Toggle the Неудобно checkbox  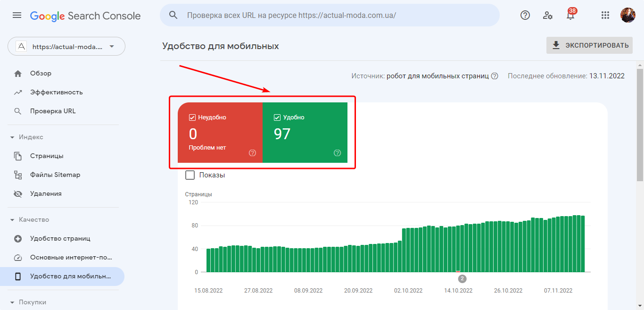tap(192, 117)
